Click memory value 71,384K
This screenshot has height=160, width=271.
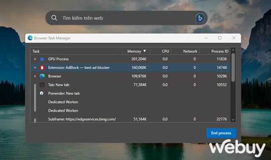(x=140, y=85)
